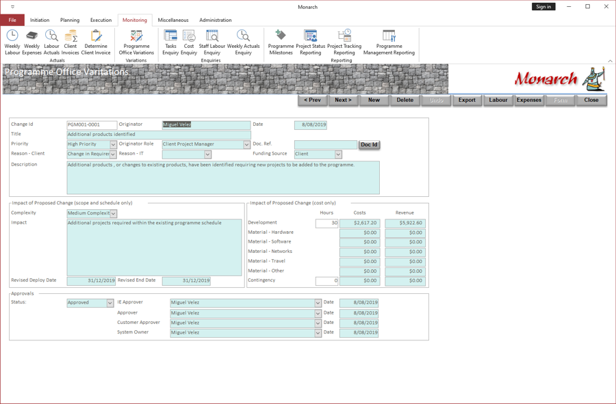Switch to Initiation tab

40,20
